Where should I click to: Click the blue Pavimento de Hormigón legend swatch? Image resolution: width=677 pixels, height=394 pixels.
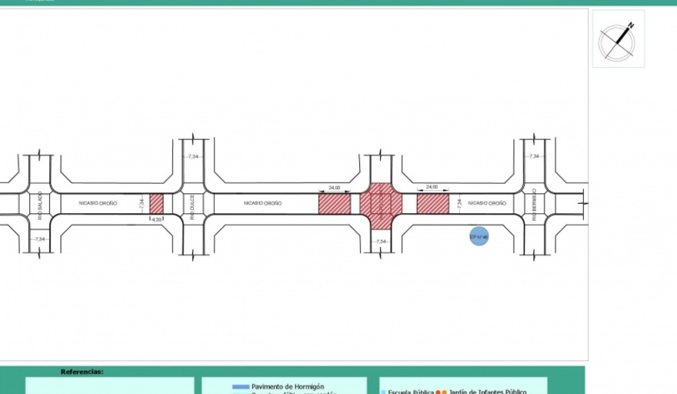(x=240, y=386)
